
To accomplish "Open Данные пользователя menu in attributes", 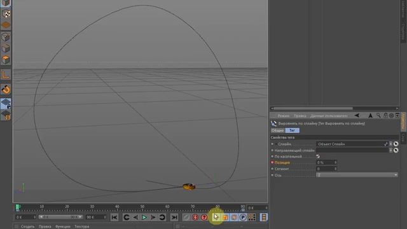I will click(329, 116).
